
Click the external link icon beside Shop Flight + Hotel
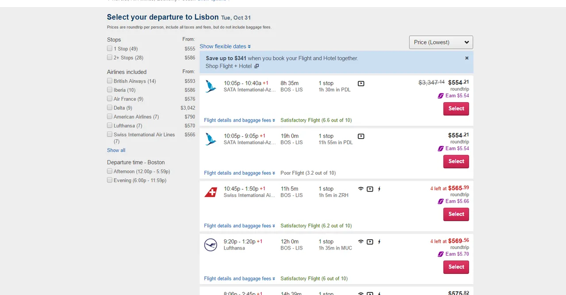point(256,66)
